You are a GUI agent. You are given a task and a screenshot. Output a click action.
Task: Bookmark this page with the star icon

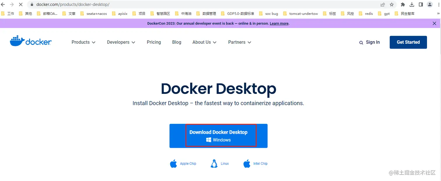pyautogui.click(x=392, y=5)
